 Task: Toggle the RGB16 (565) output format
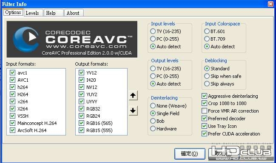pyautogui.click(x=81, y=123)
